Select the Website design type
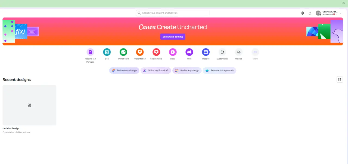The width and height of the screenshot is (348, 164). (206, 52)
